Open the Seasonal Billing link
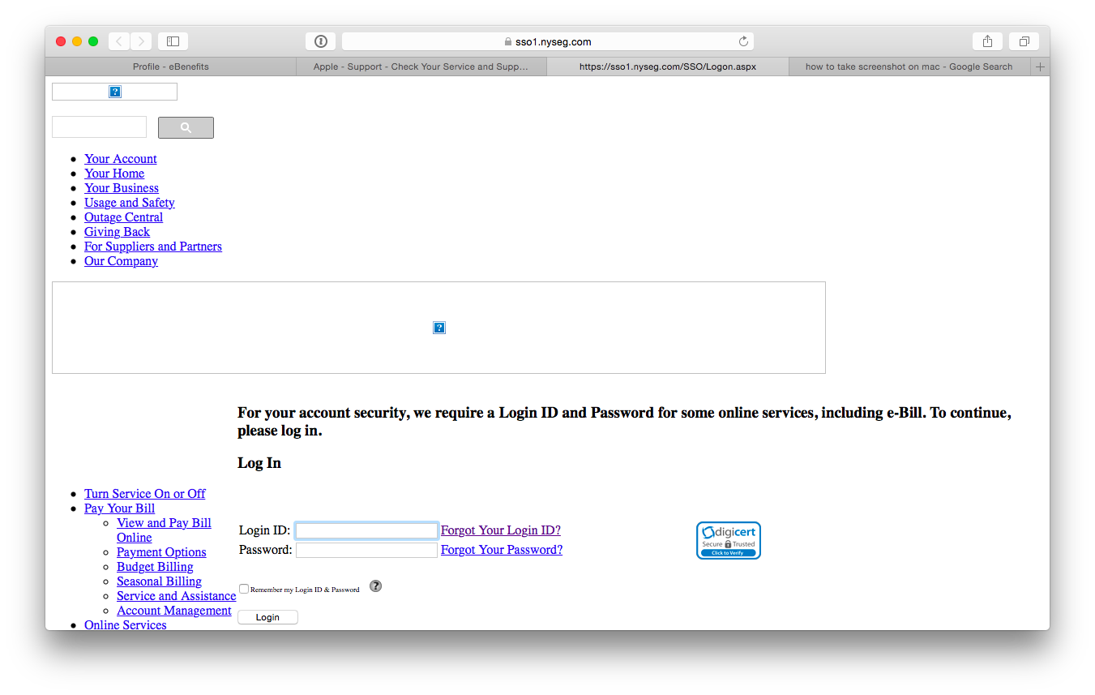The image size is (1095, 695). pyautogui.click(x=159, y=581)
